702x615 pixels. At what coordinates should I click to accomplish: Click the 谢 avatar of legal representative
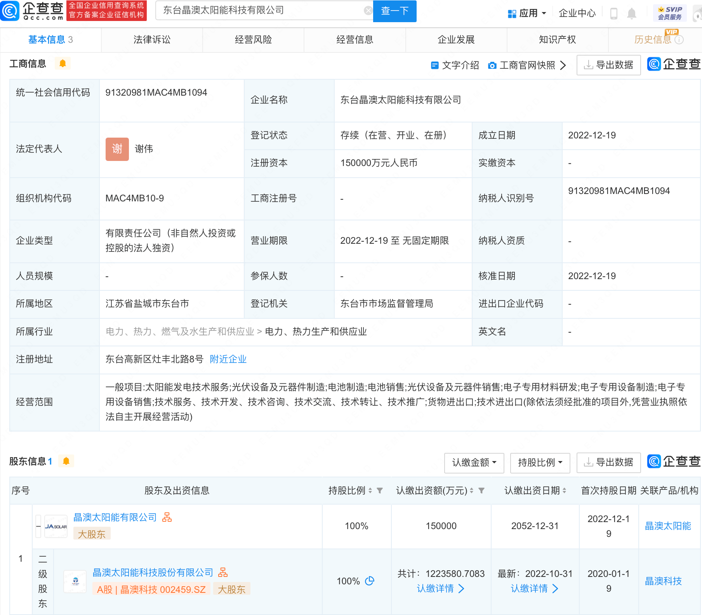[117, 149]
